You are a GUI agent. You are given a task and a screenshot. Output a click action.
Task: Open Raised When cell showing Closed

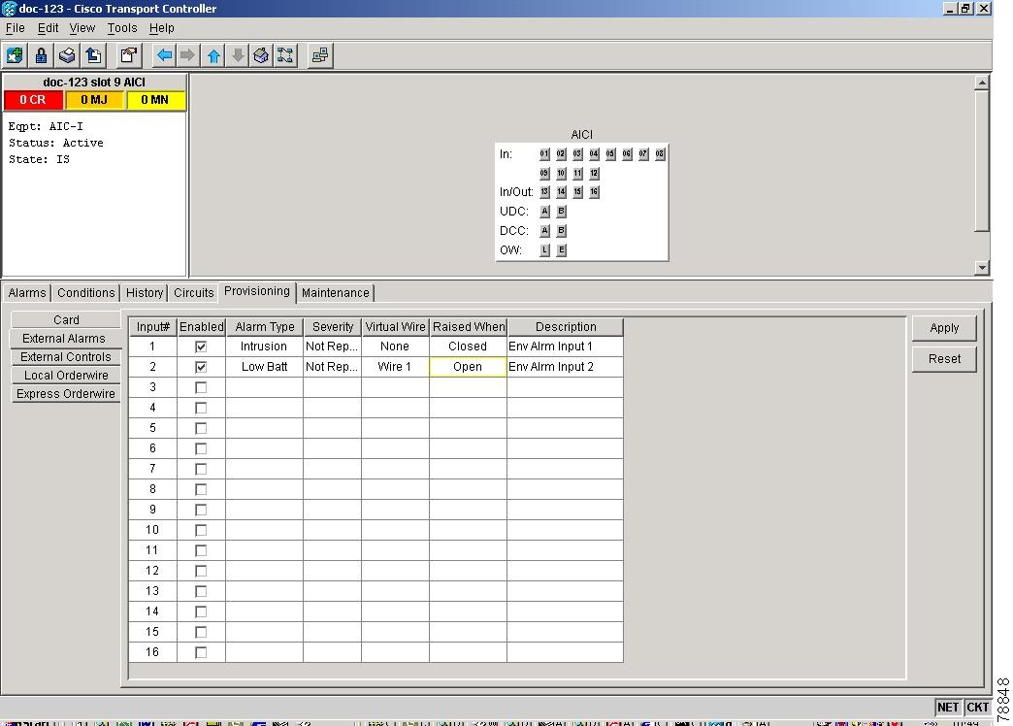[x=468, y=346]
